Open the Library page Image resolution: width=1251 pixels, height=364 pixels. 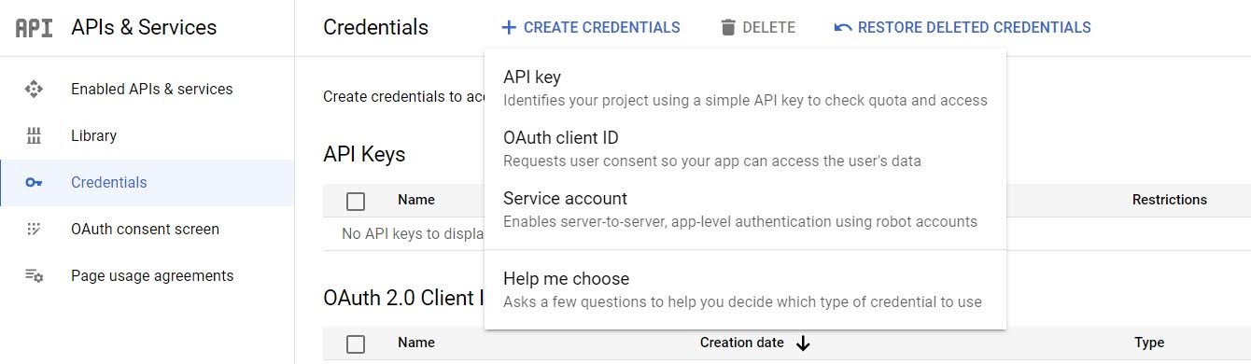coord(148,136)
